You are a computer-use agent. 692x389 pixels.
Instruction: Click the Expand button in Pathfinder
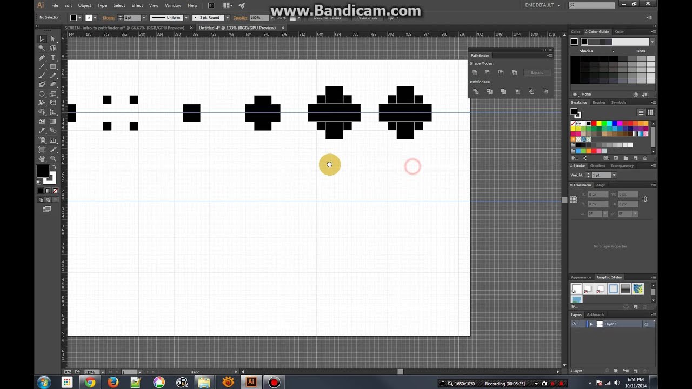[537, 72]
